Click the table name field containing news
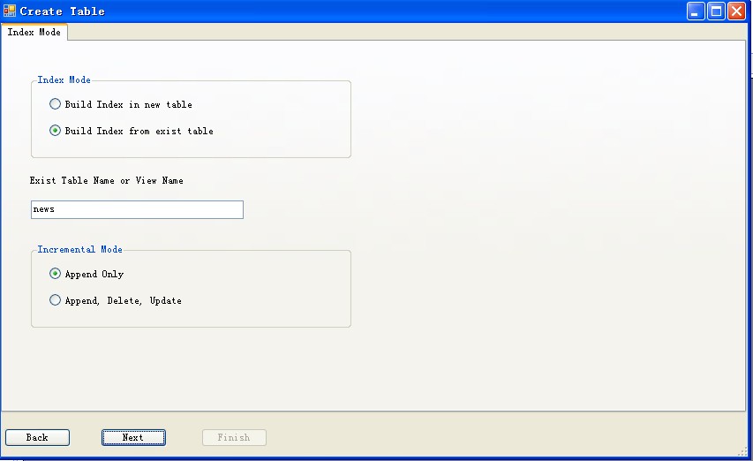 [x=137, y=210]
